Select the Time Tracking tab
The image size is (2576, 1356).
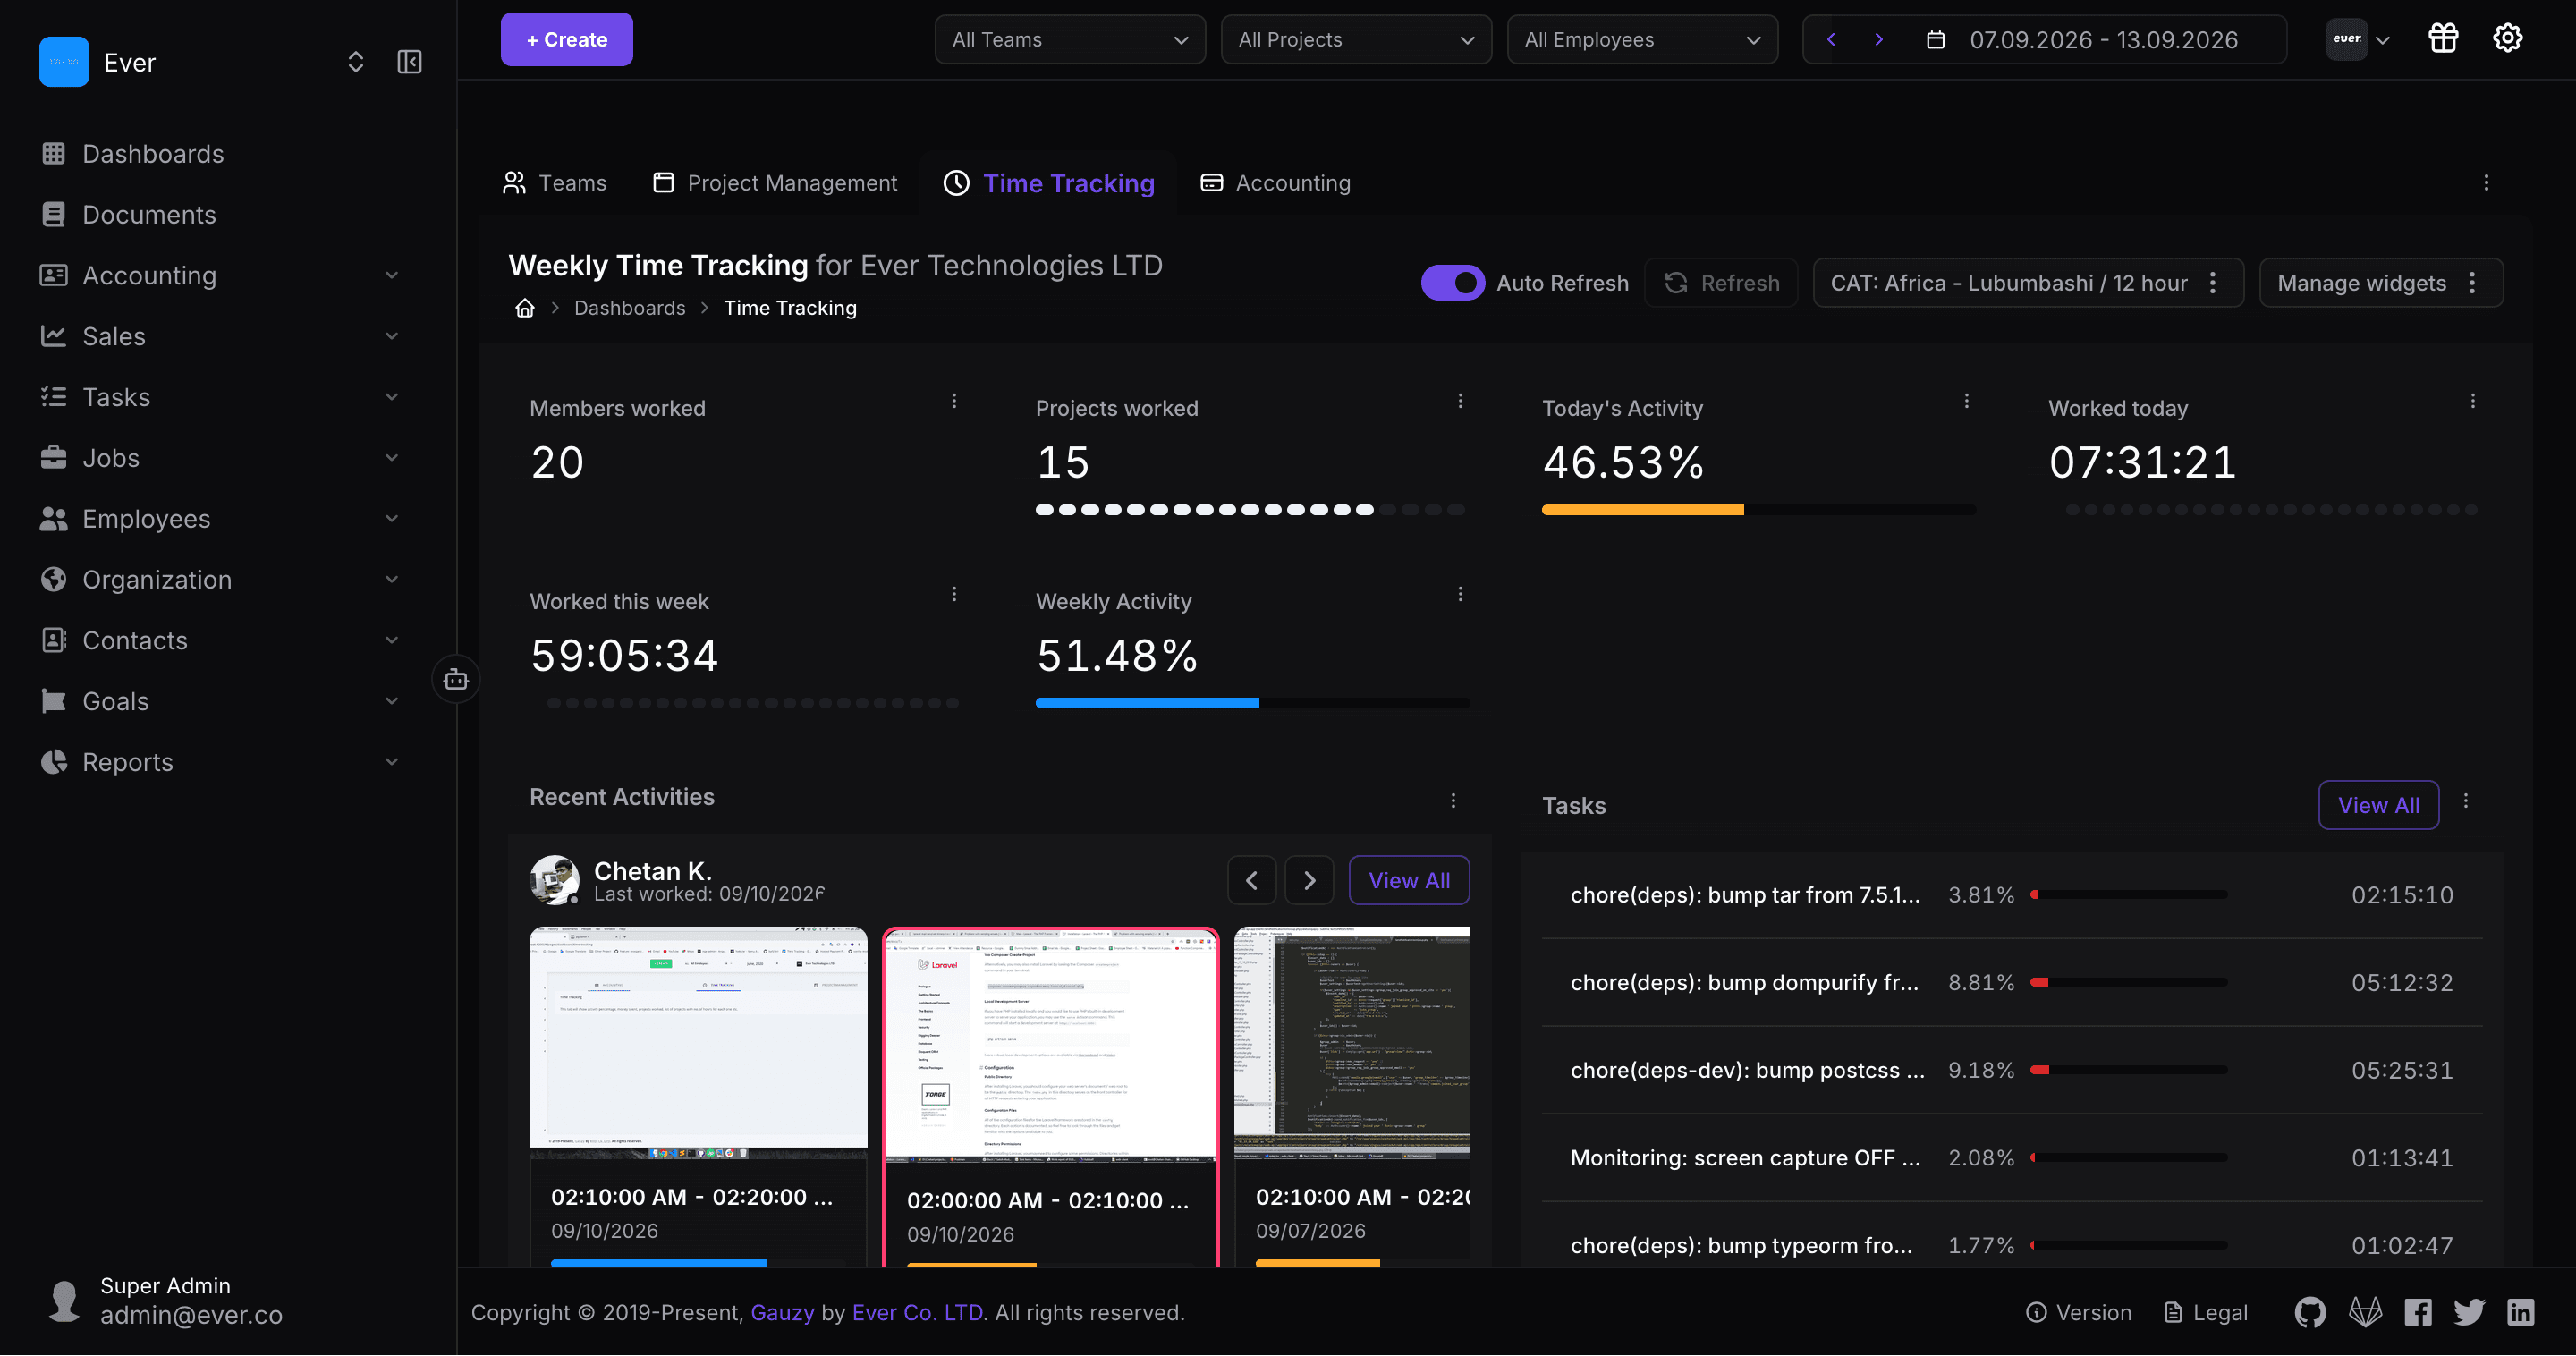pos(1049,183)
